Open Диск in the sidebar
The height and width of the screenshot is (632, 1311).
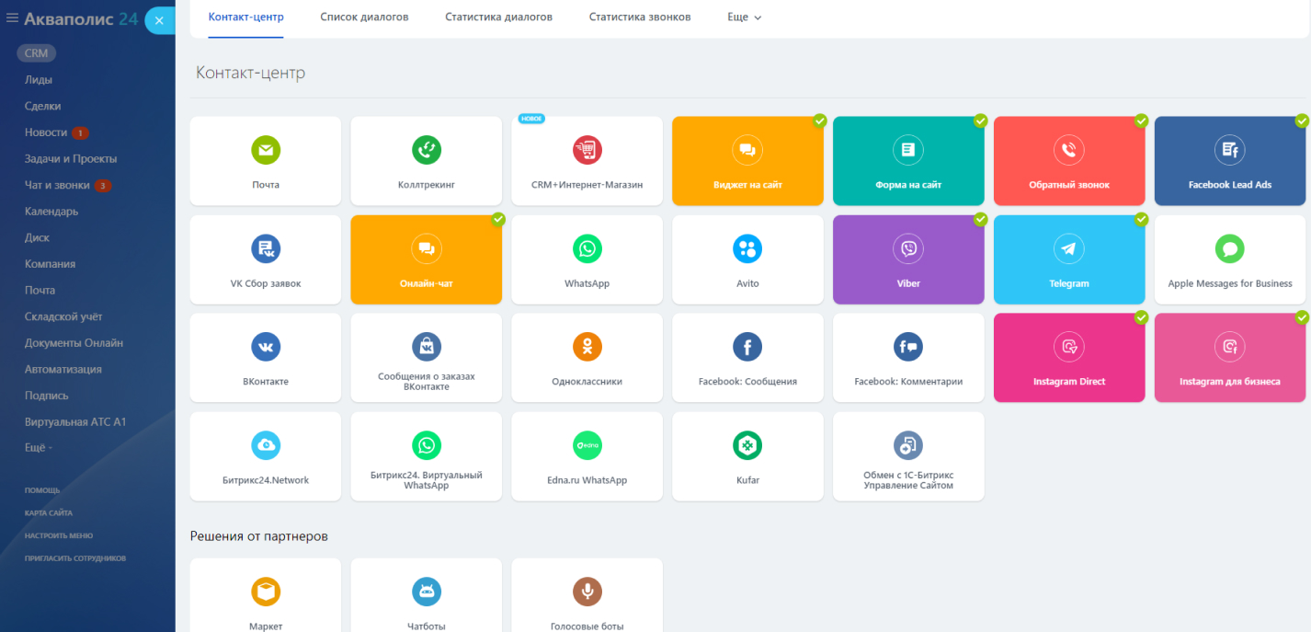(x=38, y=237)
